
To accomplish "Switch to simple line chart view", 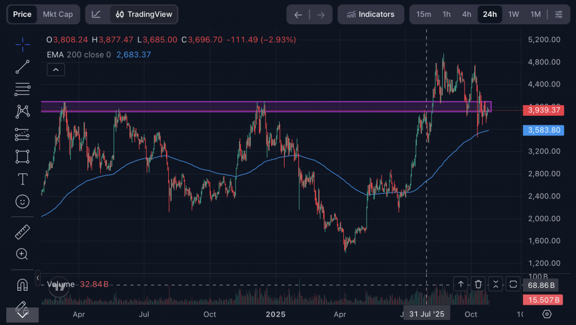I will point(97,14).
